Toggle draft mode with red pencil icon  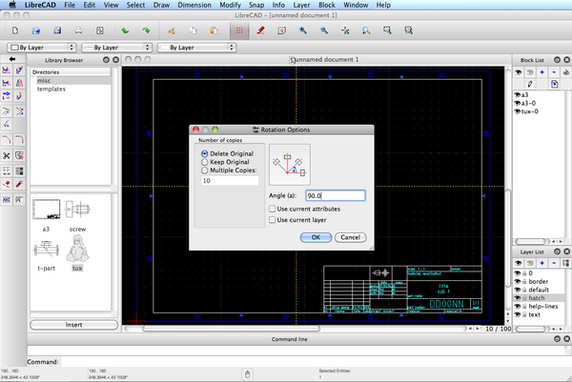260,30
